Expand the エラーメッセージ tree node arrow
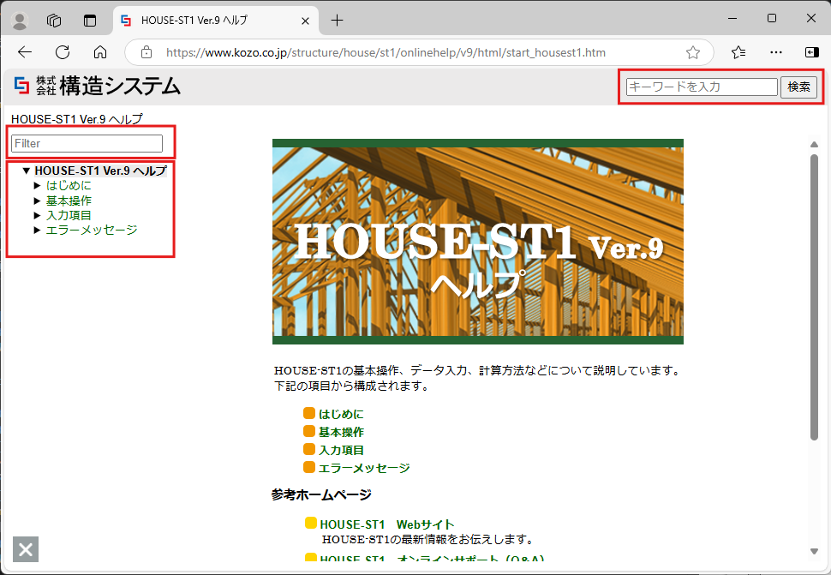 (x=37, y=230)
